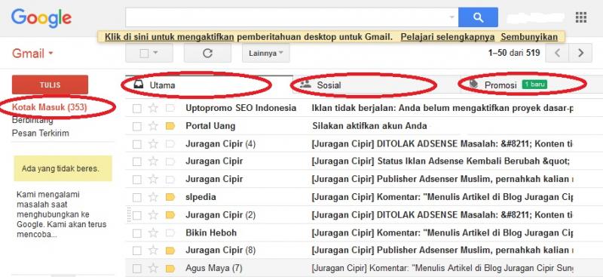The image size is (603, 277).
Task: Click Sembunyikan to hide the notification
Action: click(x=529, y=37)
